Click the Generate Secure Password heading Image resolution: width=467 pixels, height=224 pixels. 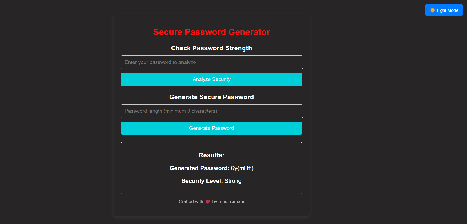[212, 97]
